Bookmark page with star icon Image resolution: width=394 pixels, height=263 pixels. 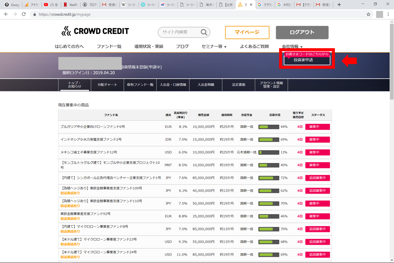[x=368, y=14]
